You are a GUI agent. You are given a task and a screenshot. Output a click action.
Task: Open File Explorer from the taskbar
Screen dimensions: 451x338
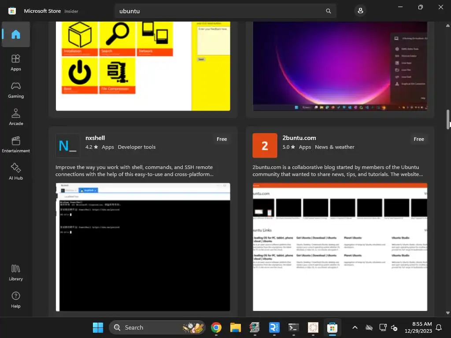click(235, 327)
